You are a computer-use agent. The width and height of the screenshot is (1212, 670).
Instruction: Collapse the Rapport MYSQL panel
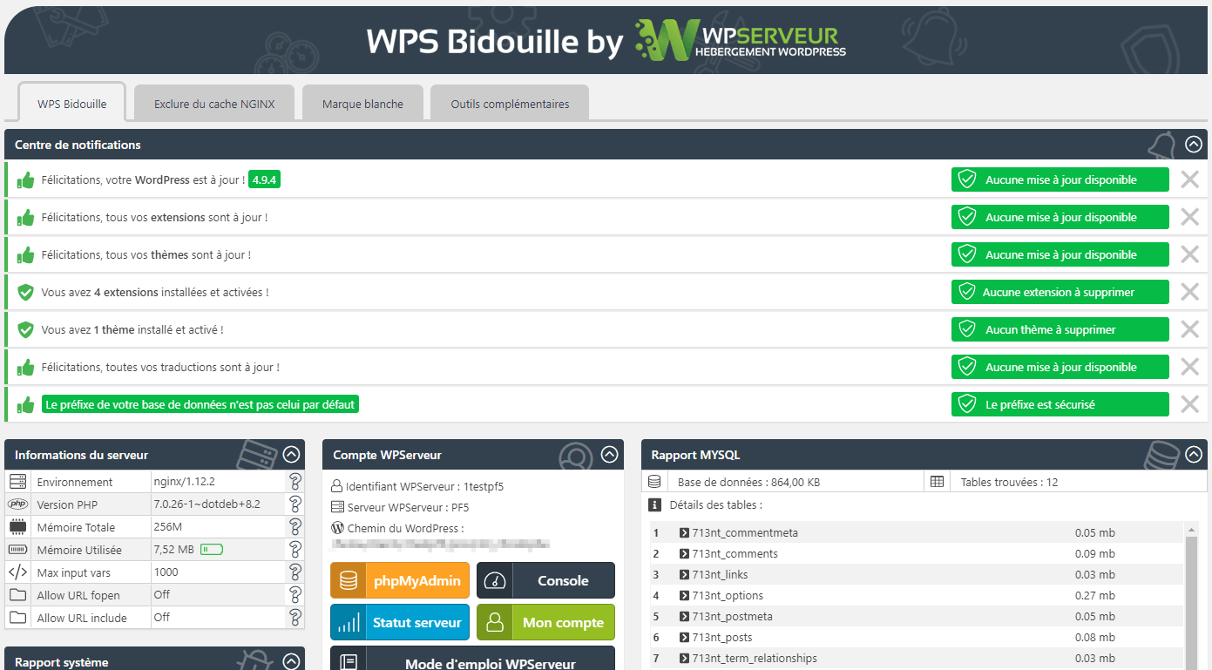click(x=1194, y=454)
